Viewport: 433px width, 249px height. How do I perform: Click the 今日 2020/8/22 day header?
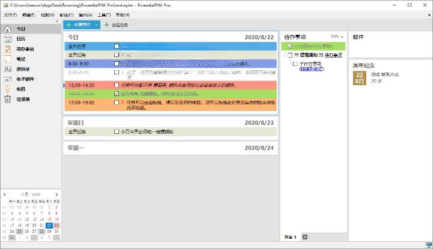coord(171,37)
